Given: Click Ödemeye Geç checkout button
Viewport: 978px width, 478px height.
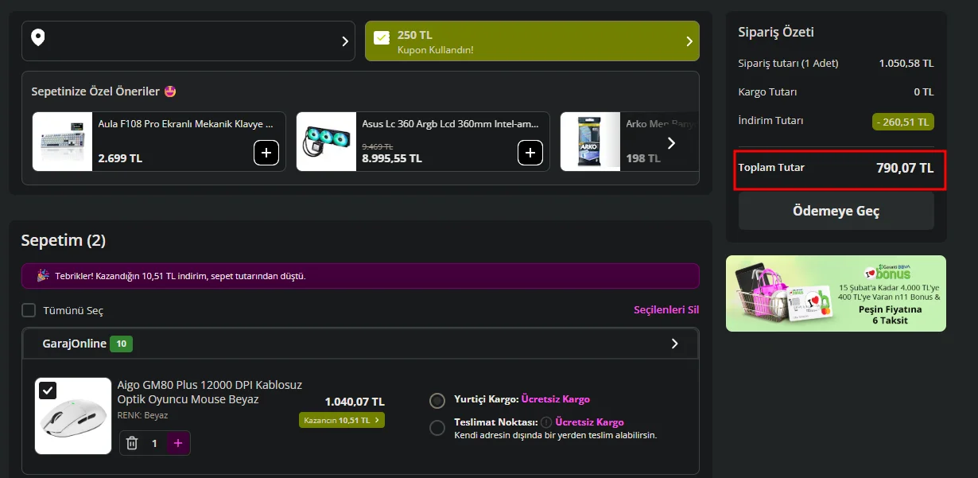Looking at the screenshot, I should pos(836,212).
